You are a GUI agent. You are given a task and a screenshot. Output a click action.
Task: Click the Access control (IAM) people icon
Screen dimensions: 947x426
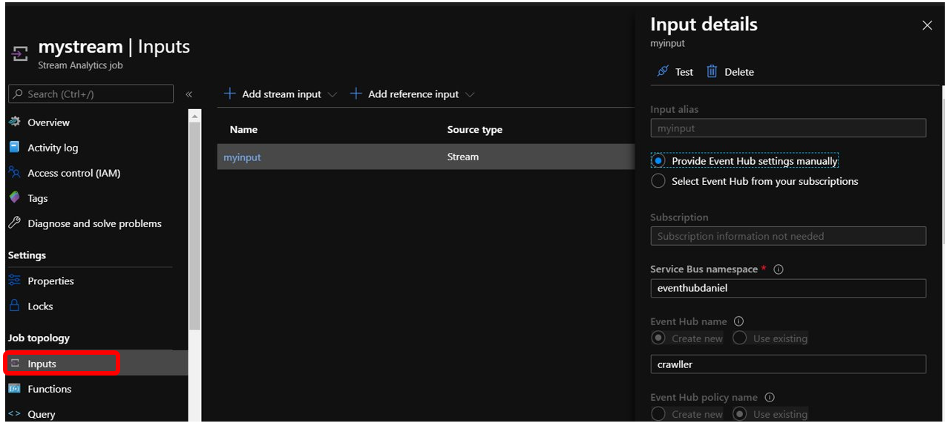tap(14, 173)
